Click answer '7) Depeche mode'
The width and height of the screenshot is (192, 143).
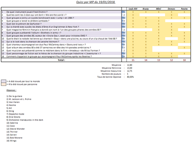pos(15,114)
